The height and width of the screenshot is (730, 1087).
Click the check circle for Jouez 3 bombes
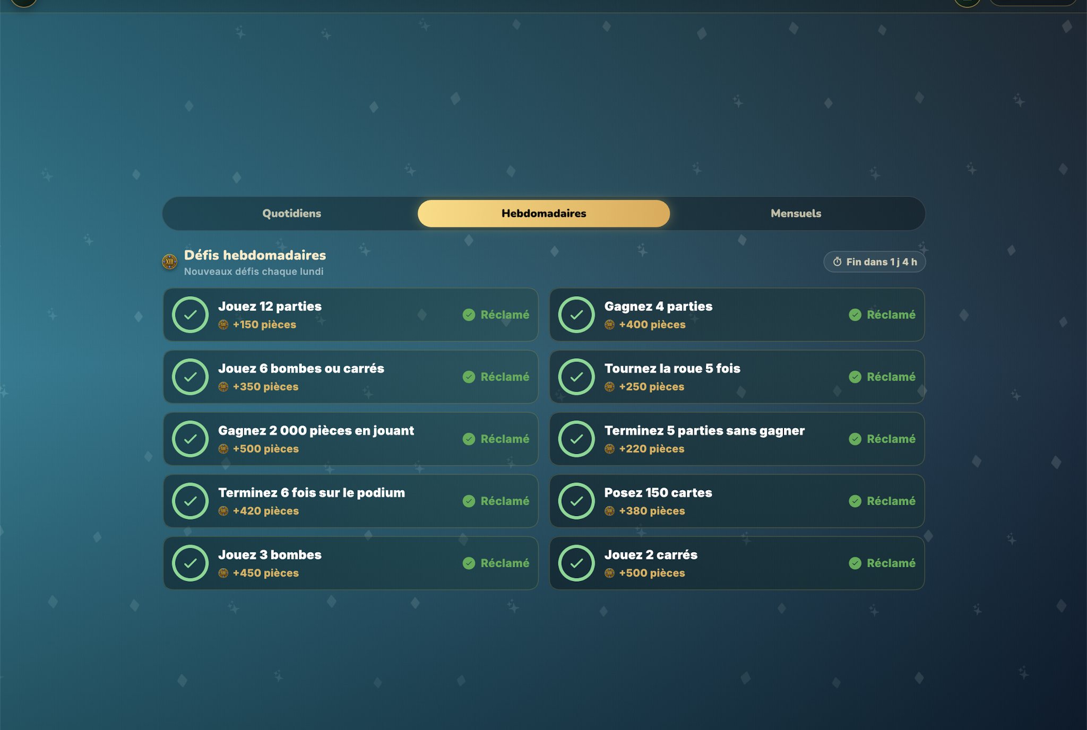pyautogui.click(x=190, y=563)
